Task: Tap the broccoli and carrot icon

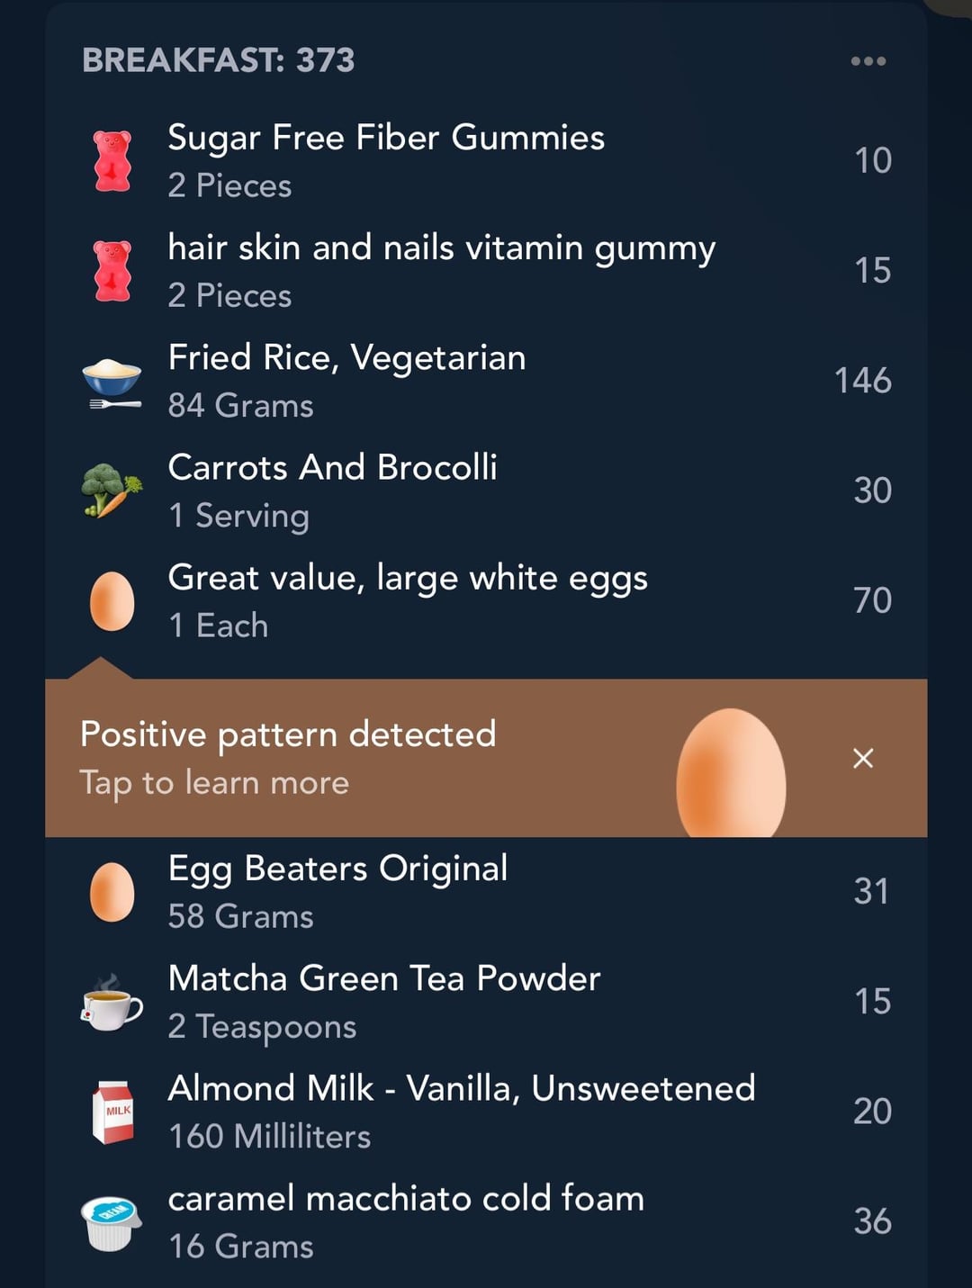Action: click(x=112, y=491)
